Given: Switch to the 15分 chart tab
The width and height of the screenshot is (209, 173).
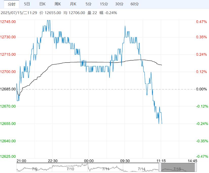Looking at the screenshot, I should [104, 4].
